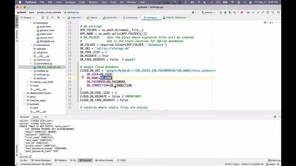Open Project panel gear options
Viewport: 296px width, 166px height.
coord(58,18)
